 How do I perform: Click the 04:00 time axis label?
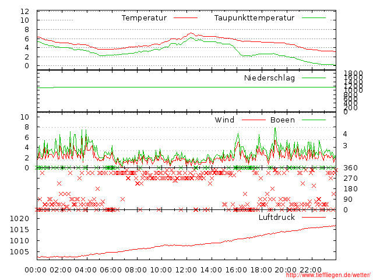click(86, 270)
